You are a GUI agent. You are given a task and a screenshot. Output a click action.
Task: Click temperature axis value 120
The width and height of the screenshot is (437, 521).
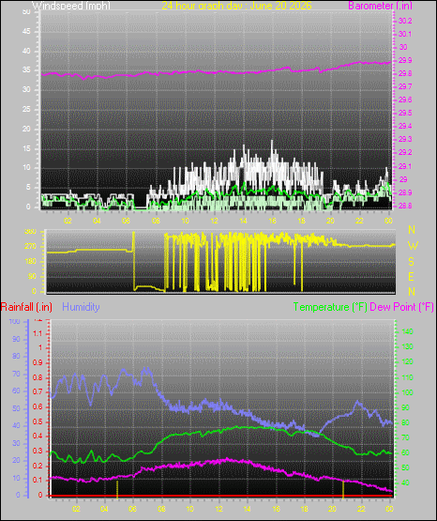(408, 361)
